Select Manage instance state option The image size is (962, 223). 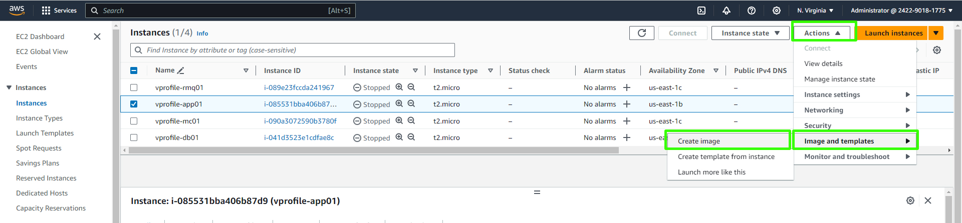pos(855,79)
